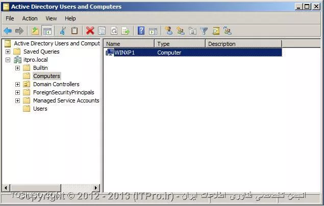Select the Builtin tree item
The image size is (324, 206).
40,68
